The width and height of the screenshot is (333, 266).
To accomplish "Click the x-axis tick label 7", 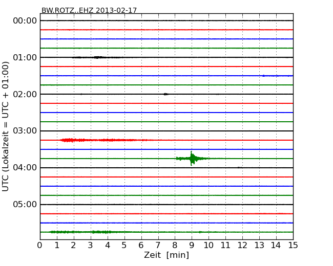I will click(x=158, y=246).
